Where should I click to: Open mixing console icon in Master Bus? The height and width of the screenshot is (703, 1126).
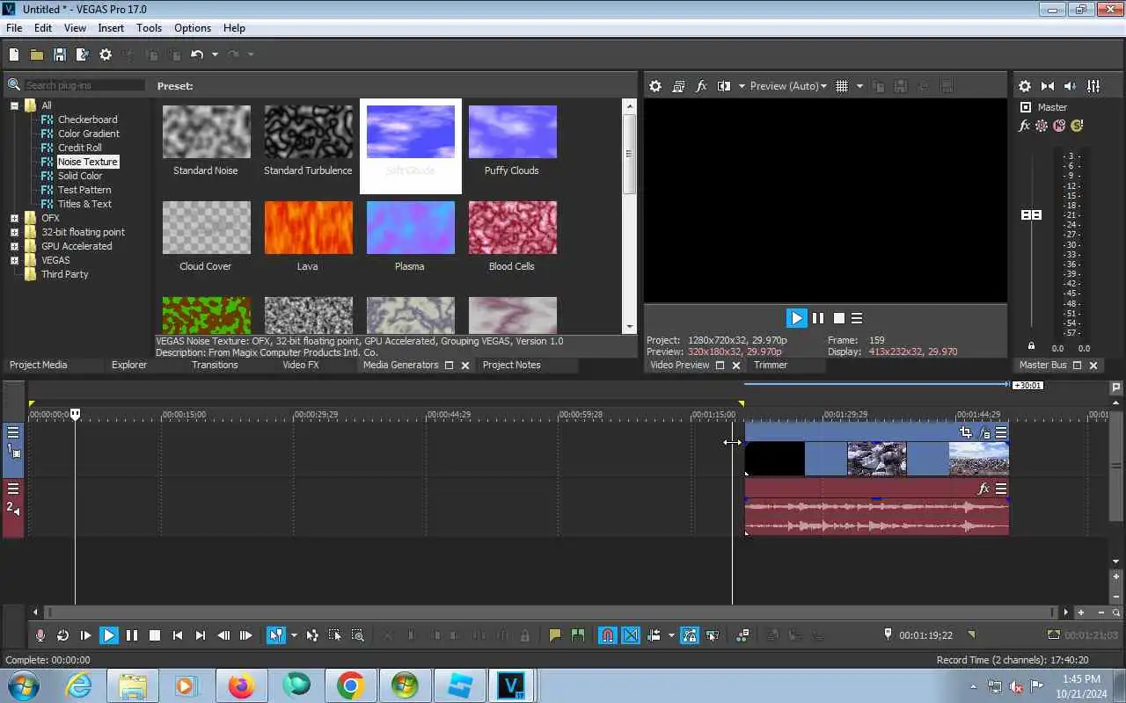[1093, 86]
